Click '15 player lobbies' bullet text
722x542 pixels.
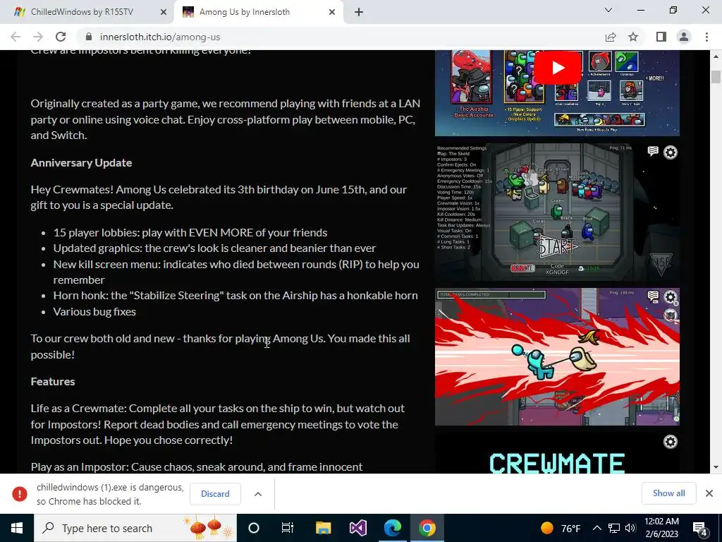pyautogui.click(x=190, y=233)
